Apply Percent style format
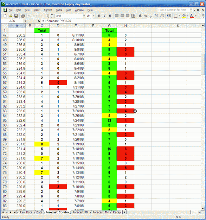The image size is (206, 220). pyautogui.click(x=146, y=16)
